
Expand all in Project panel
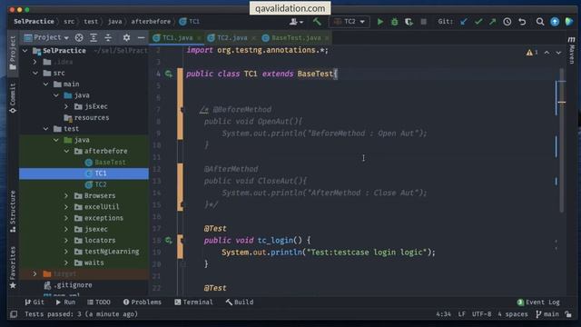pyautogui.click(x=94, y=37)
